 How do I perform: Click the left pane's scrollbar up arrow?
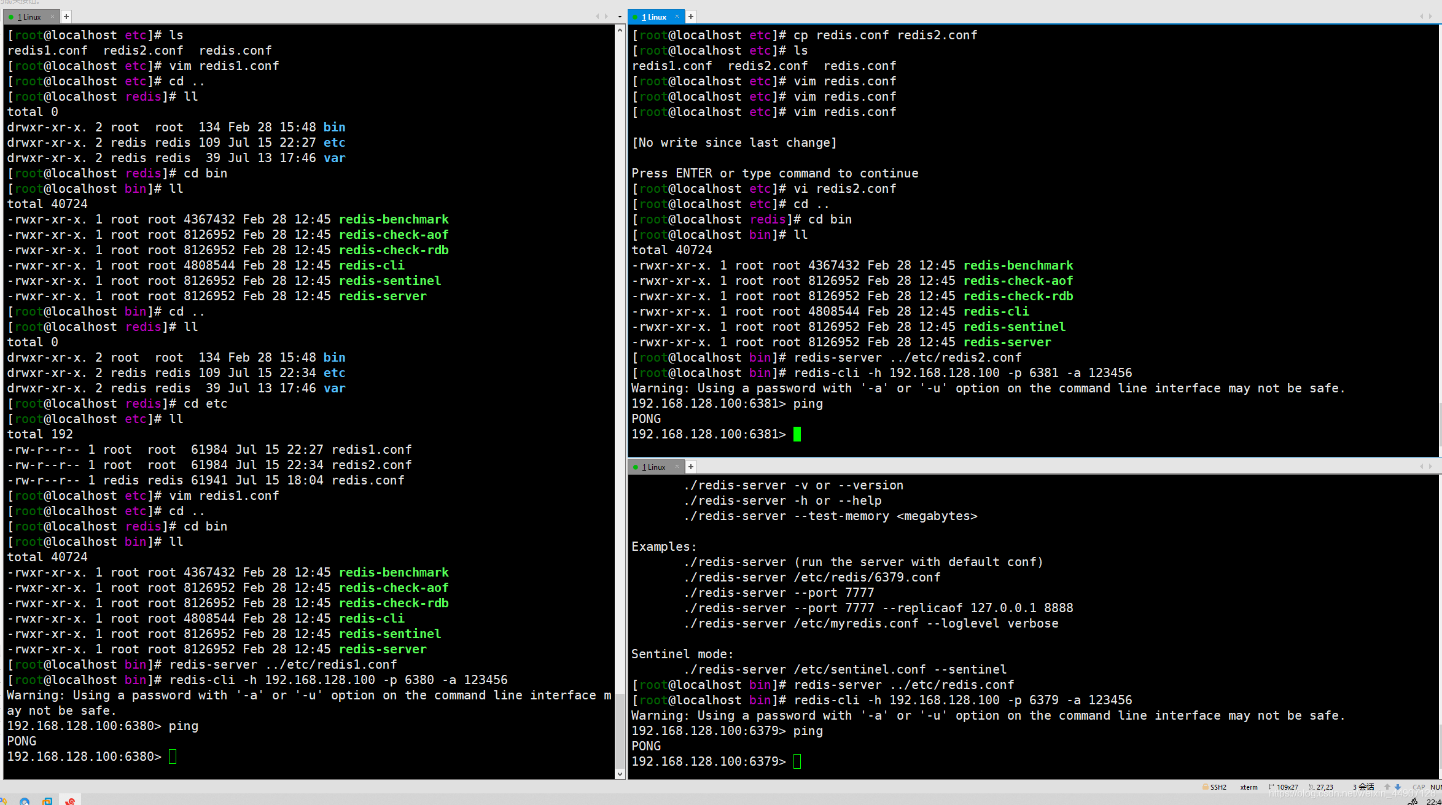coord(620,30)
